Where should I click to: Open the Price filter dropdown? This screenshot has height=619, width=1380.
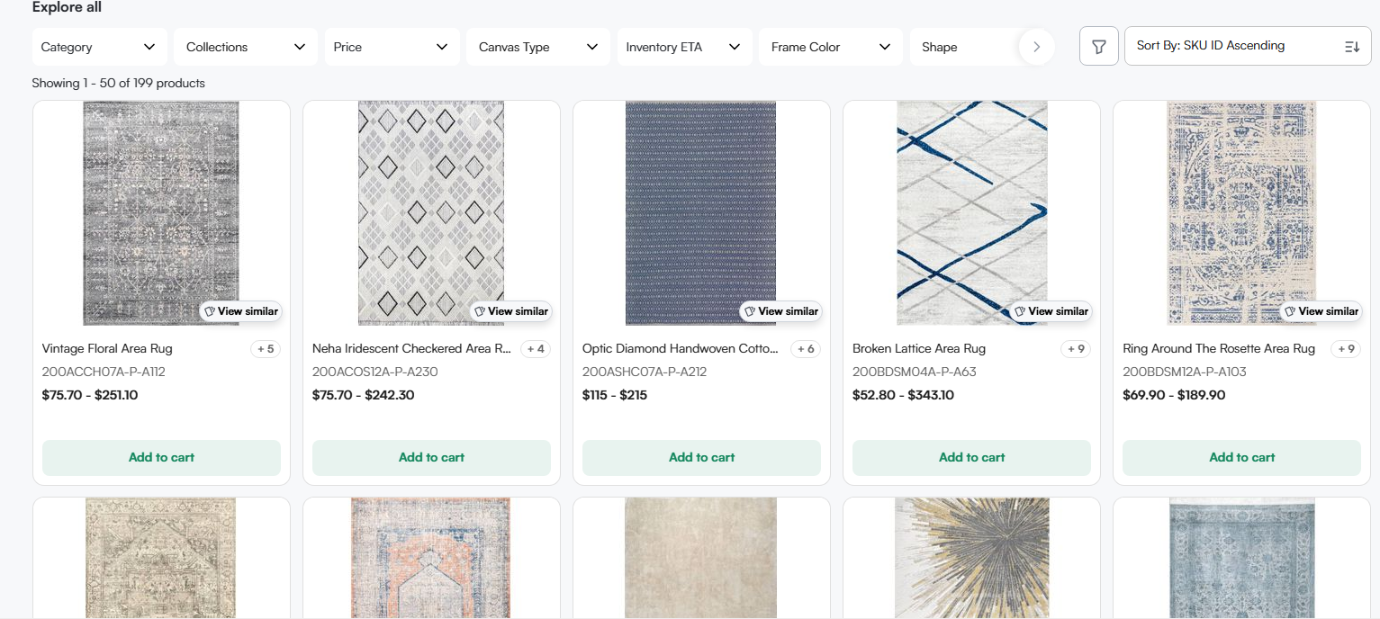[x=391, y=47]
